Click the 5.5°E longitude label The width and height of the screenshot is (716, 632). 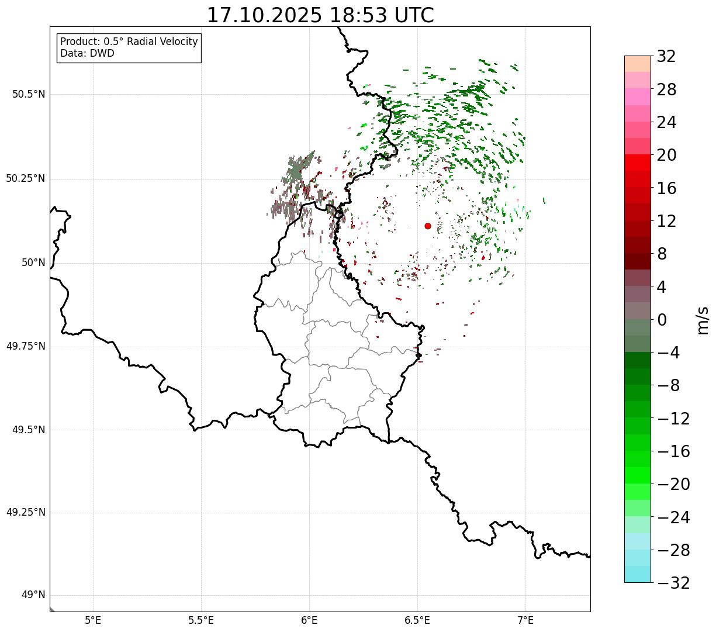[201, 620]
